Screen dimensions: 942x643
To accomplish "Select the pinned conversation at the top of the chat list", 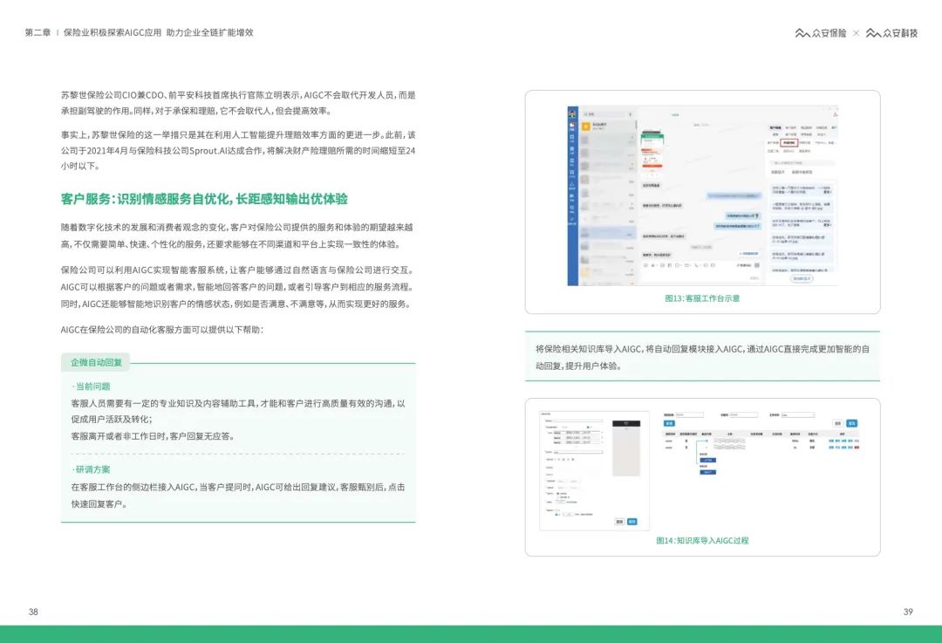I will coord(611,125).
